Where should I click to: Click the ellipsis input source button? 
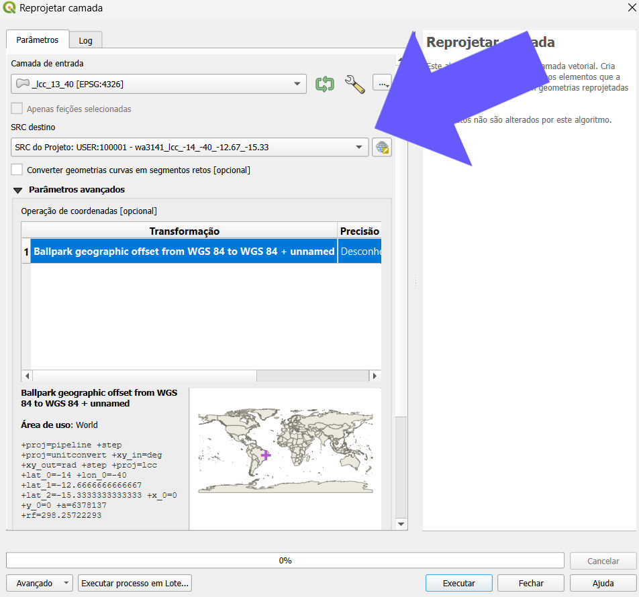tap(381, 82)
